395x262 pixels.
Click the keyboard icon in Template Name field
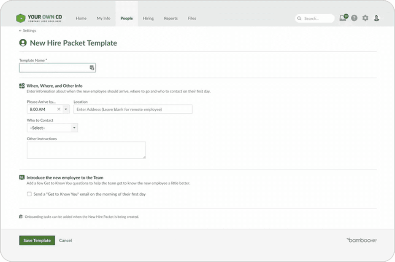92,67
